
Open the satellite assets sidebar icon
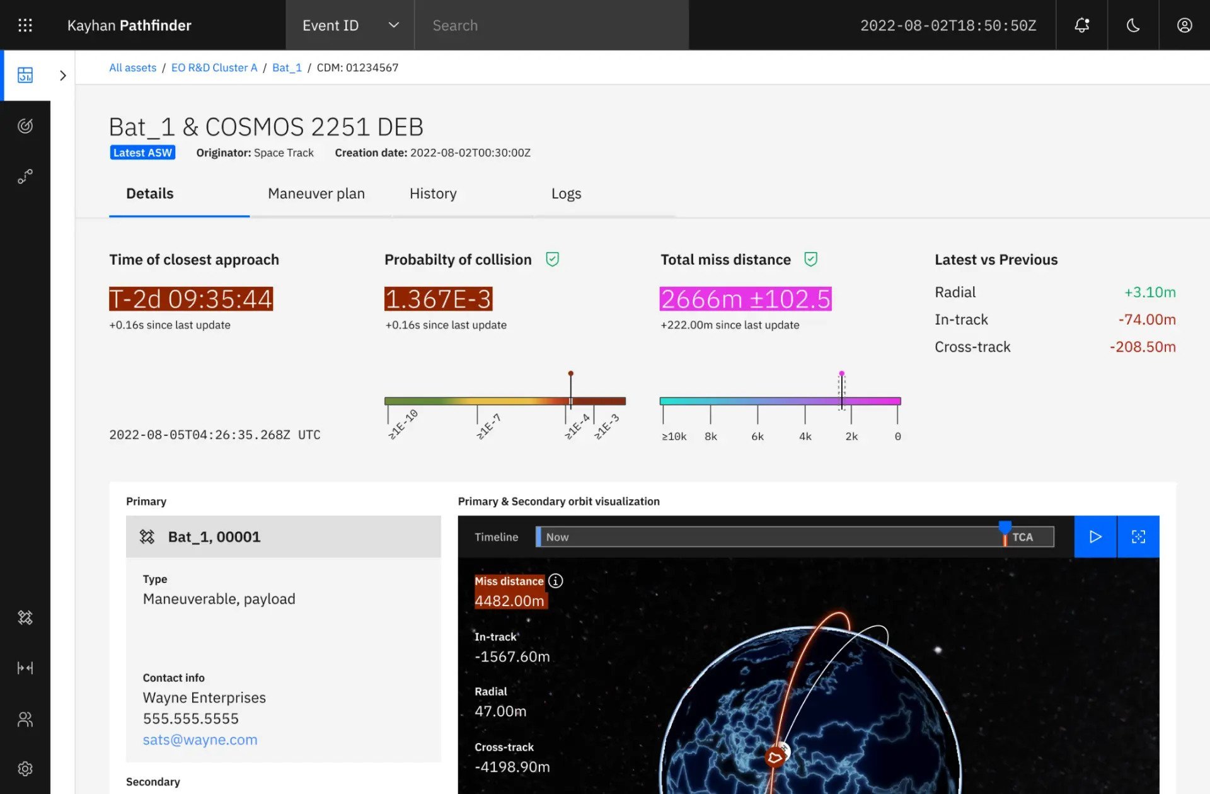tap(25, 618)
